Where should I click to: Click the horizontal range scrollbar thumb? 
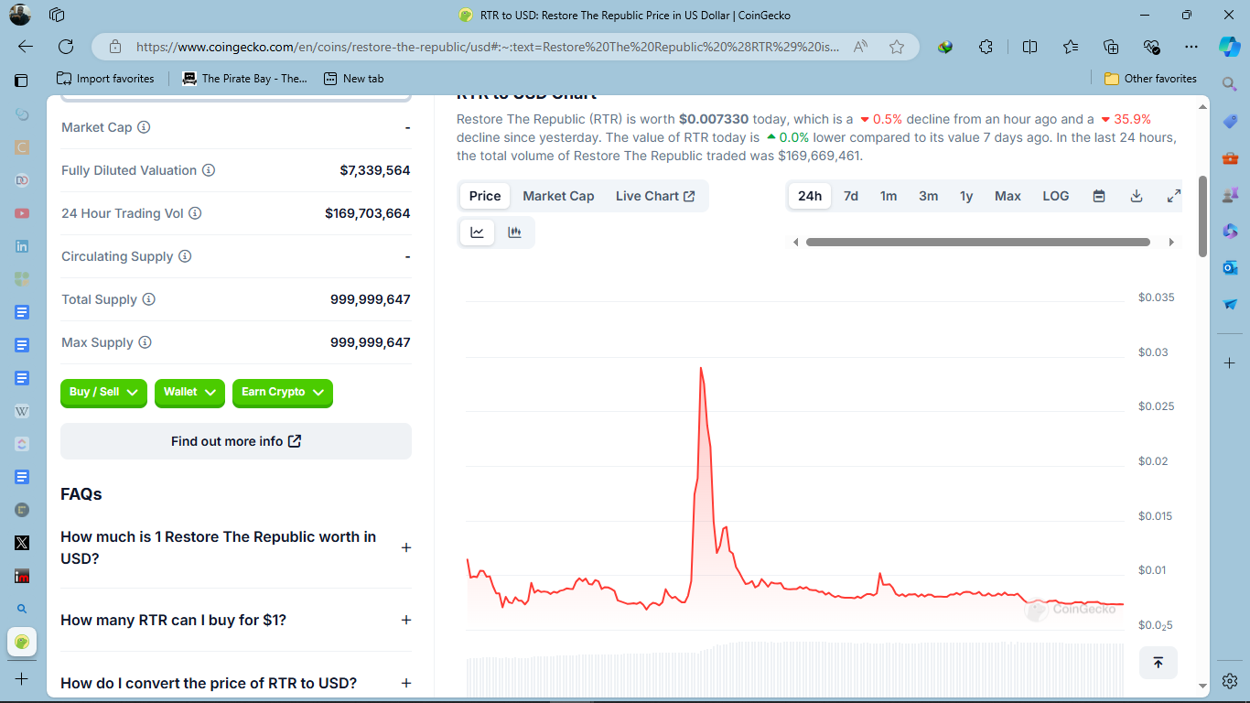coord(978,243)
